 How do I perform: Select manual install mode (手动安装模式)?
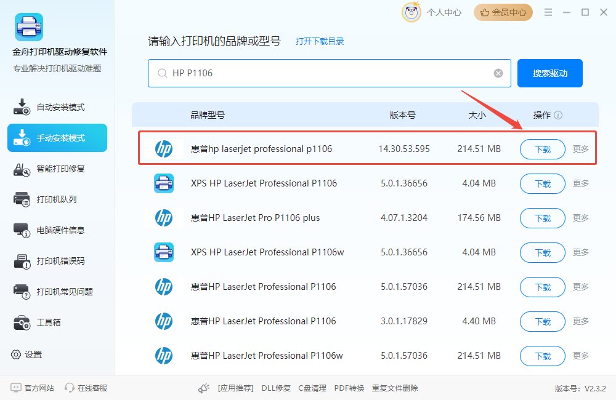point(57,138)
